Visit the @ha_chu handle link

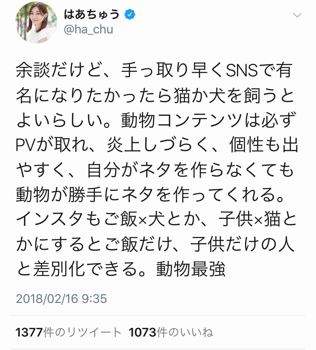pos(88,30)
